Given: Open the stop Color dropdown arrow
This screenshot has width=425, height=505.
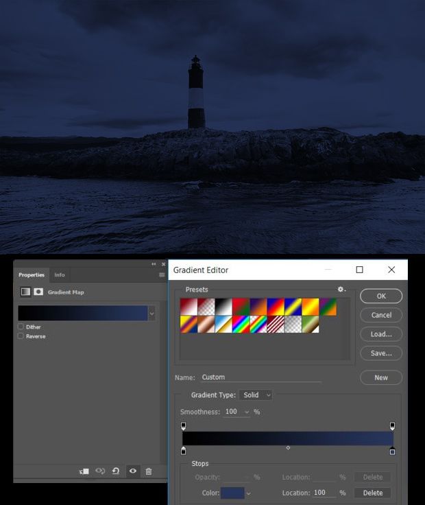Looking at the screenshot, I should [x=249, y=493].
